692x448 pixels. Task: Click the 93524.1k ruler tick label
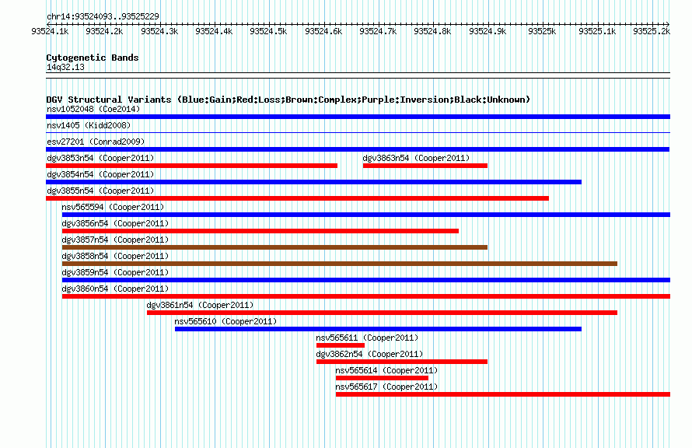[50, 31]
